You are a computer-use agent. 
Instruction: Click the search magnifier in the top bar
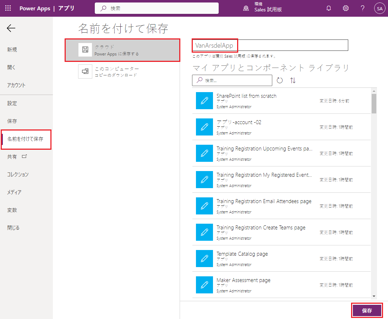tap(103, 9)
